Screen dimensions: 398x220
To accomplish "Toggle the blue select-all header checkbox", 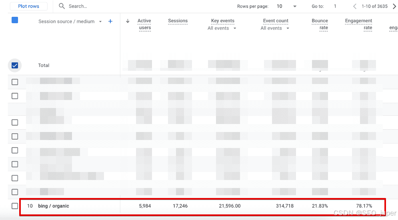I will click(15, 20).
